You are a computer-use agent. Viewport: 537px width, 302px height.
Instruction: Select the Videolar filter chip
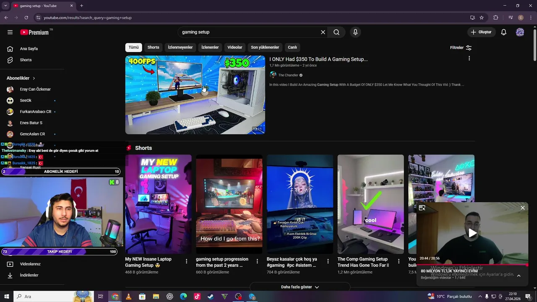tap(235, 47)
